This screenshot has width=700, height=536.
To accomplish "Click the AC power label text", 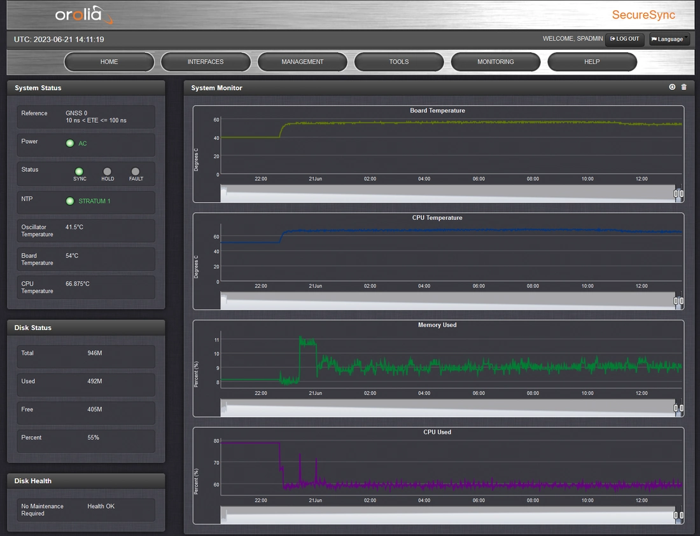I will click(x=83, y=143).
